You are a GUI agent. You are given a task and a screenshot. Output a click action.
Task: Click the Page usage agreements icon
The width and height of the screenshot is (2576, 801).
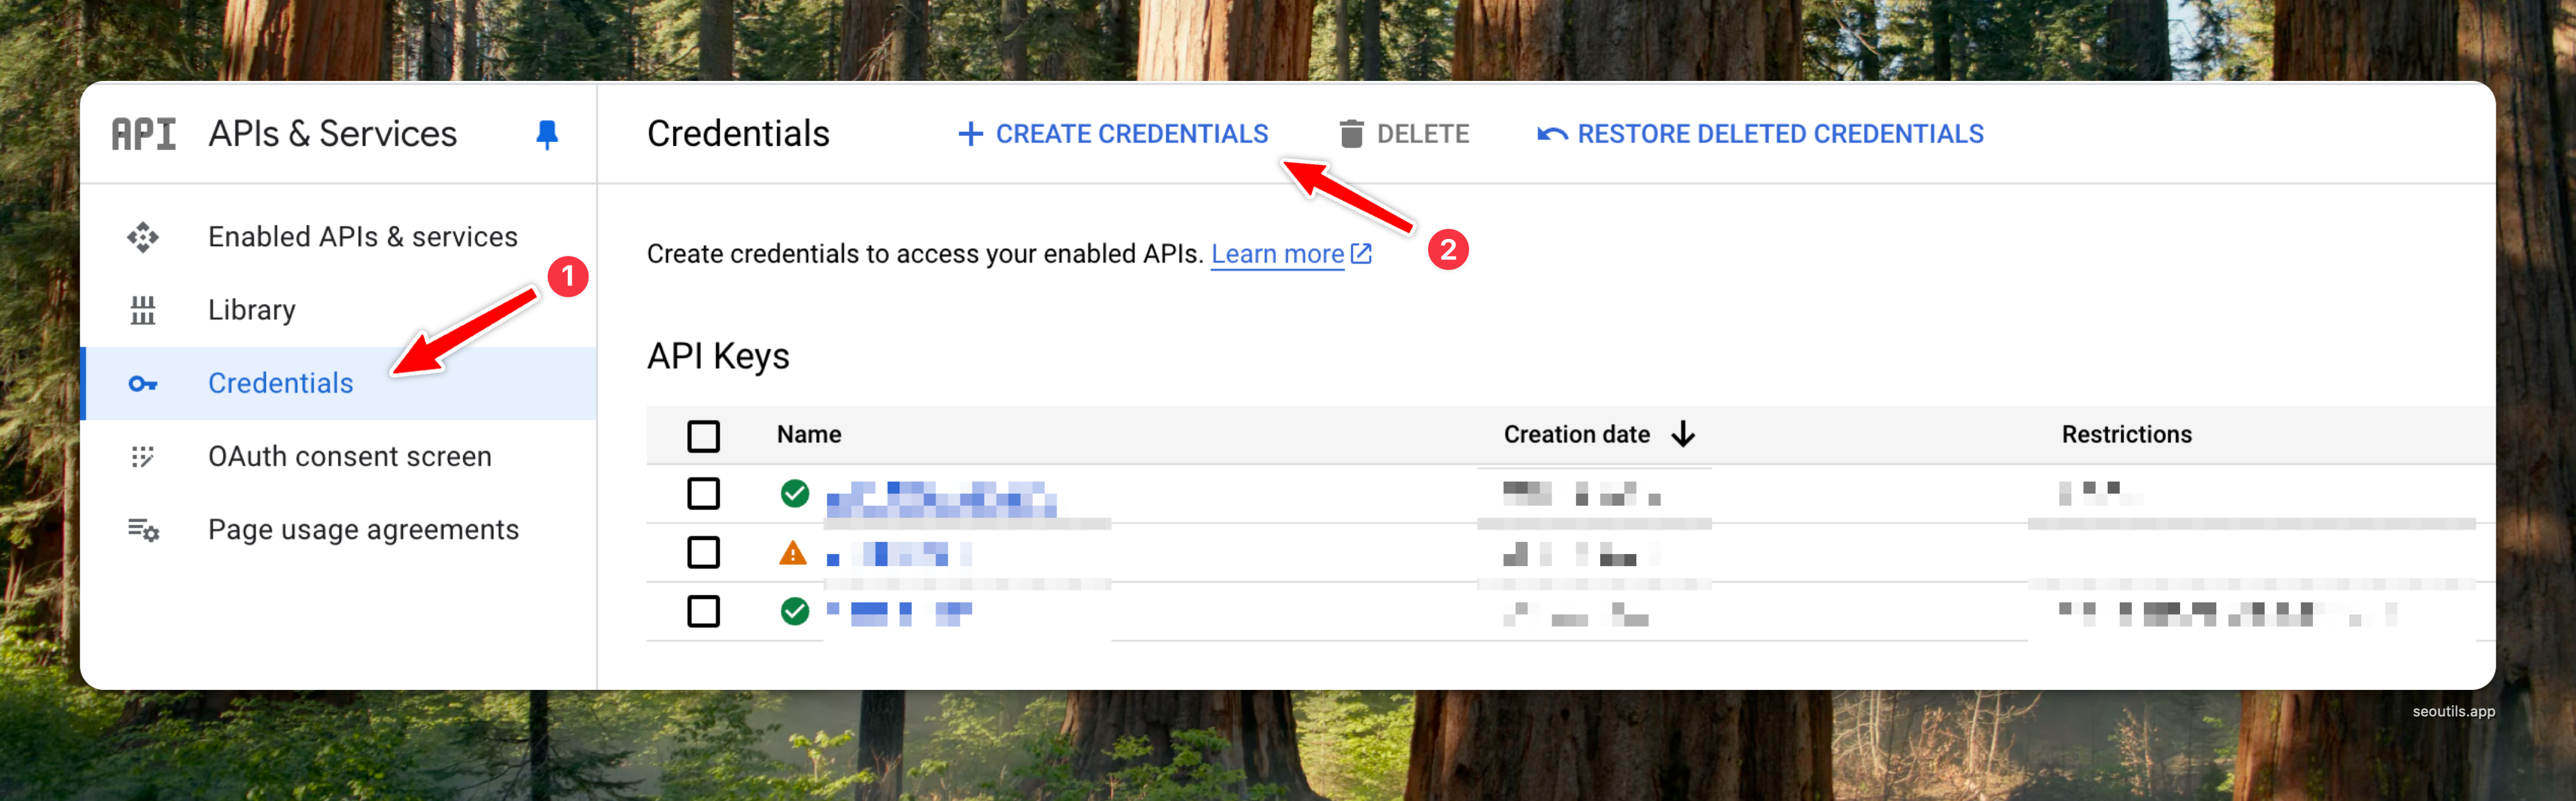click(143, 530)
